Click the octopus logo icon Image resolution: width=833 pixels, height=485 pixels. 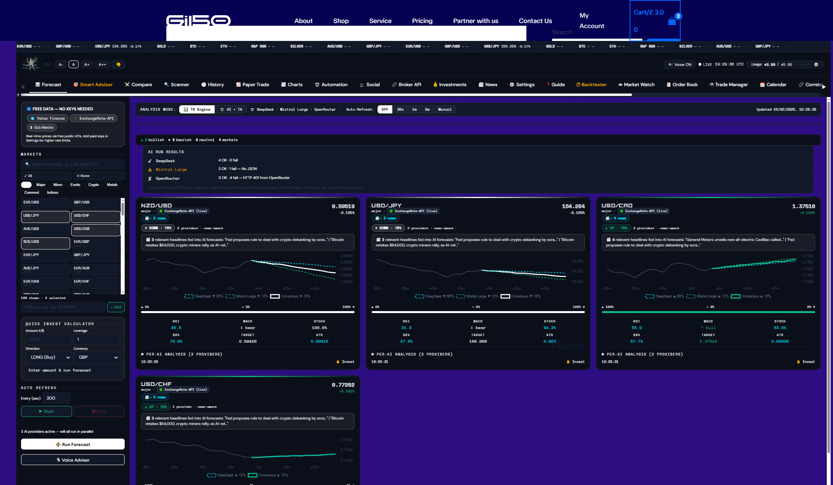pyautogui.click(x=31, y=64)
